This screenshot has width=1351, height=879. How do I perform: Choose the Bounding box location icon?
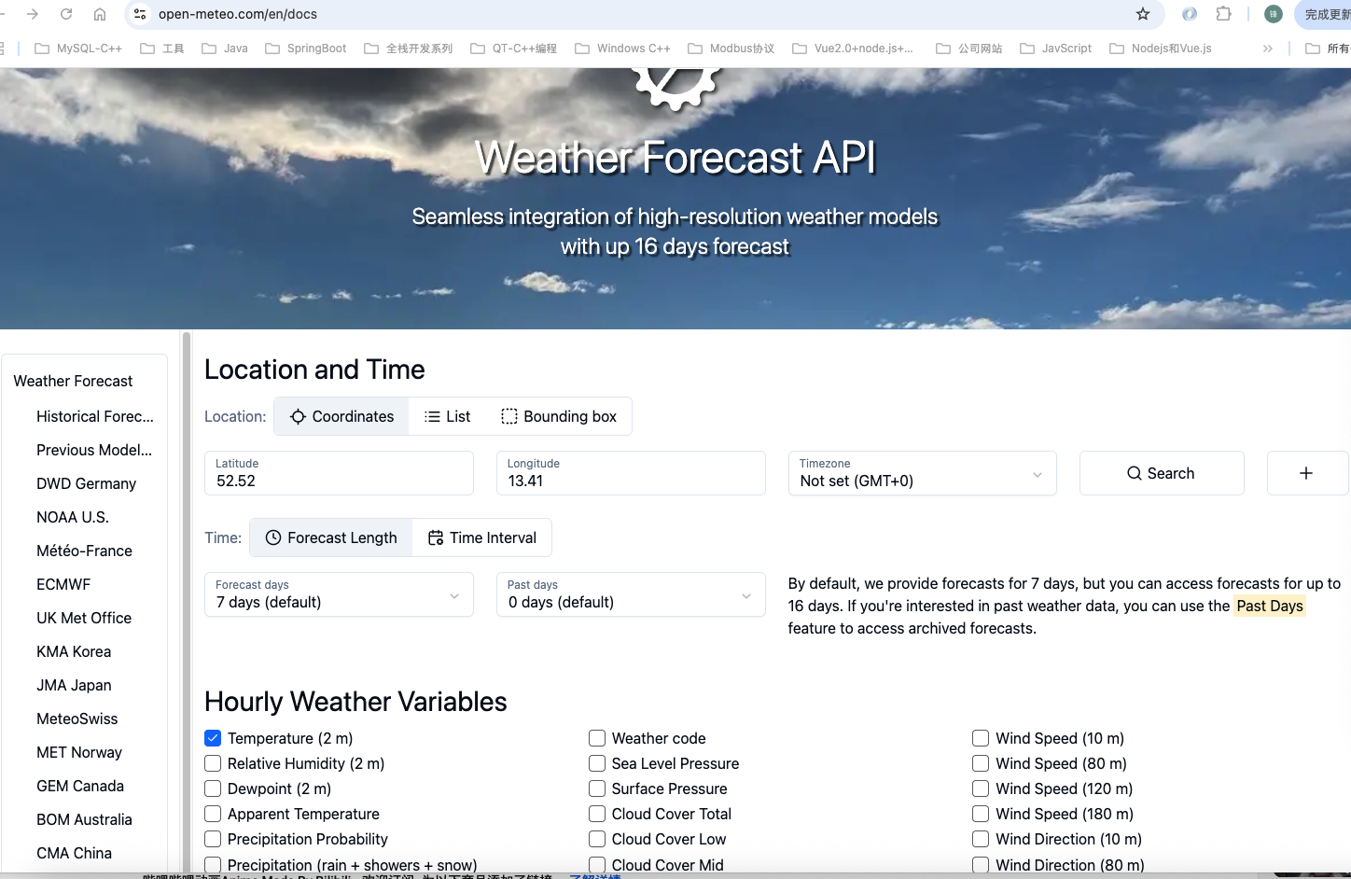click(508, 416)
